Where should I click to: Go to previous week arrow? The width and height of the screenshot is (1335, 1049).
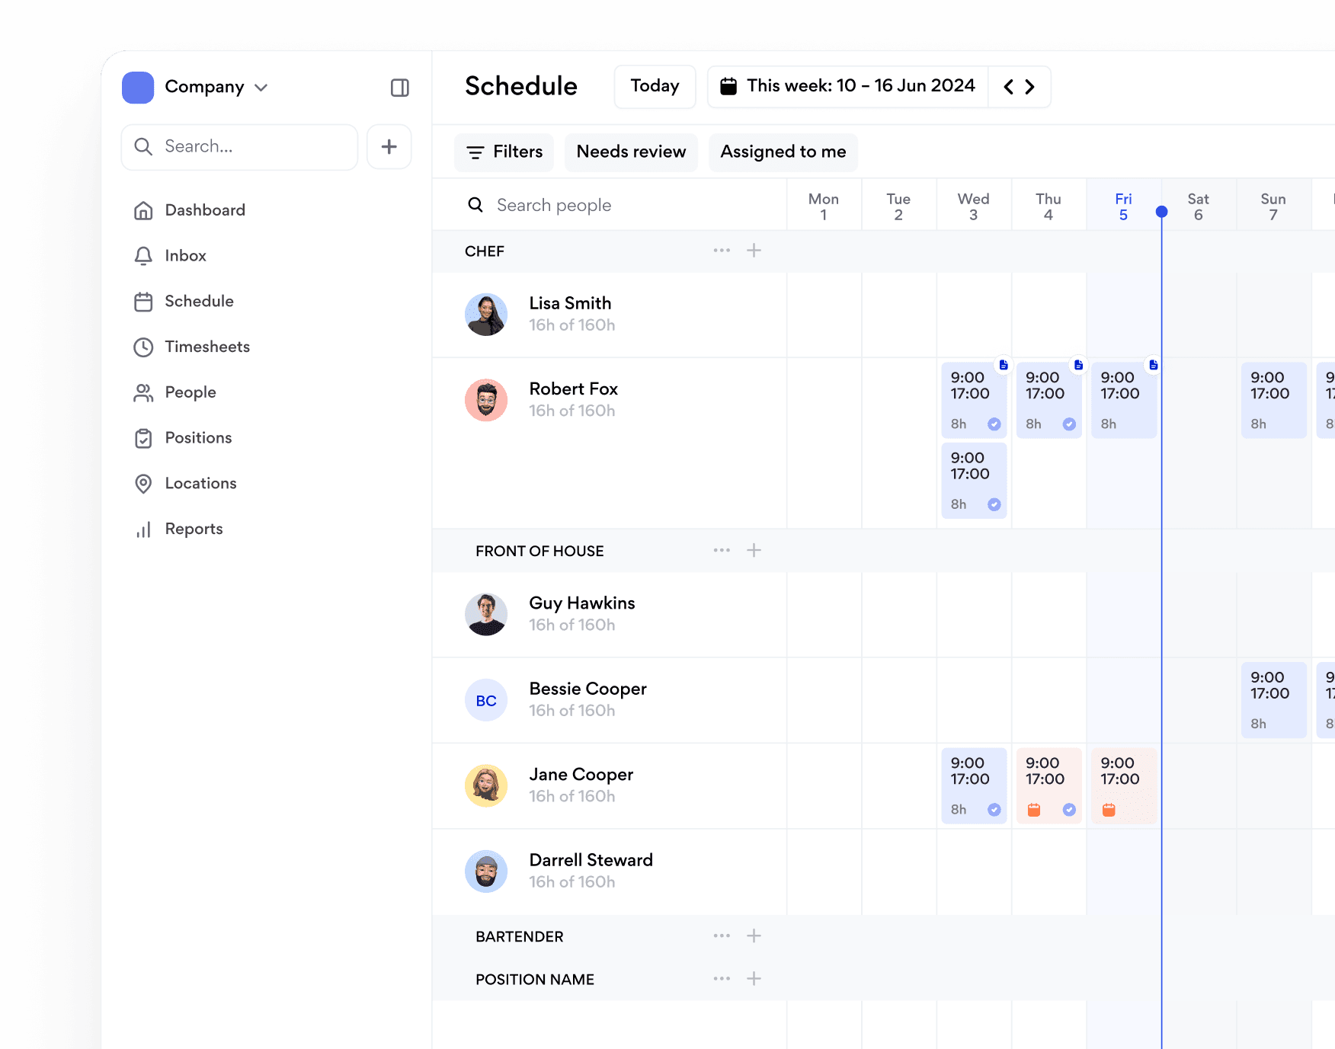pos(1008,87)
